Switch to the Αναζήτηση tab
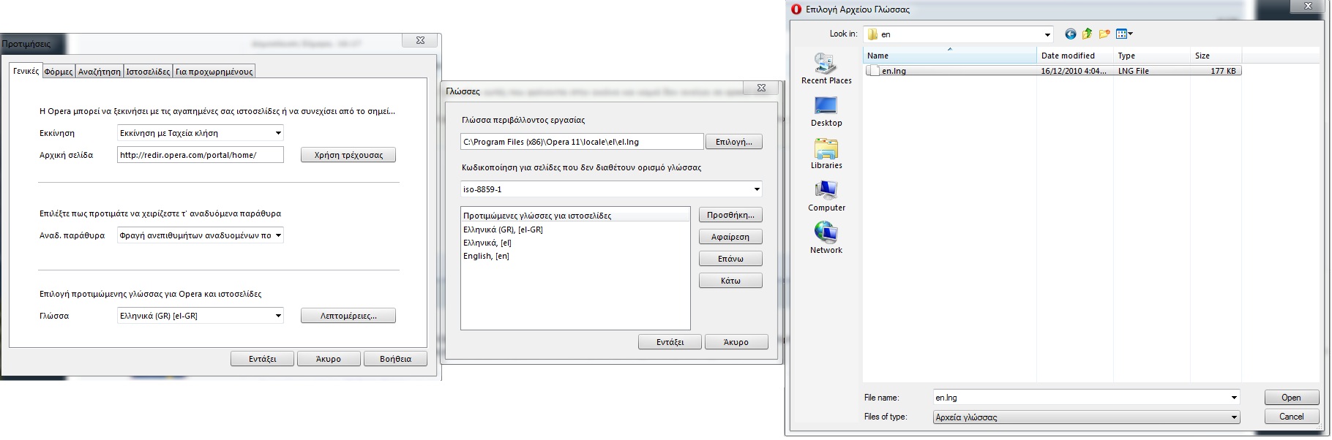 [100, 72]
